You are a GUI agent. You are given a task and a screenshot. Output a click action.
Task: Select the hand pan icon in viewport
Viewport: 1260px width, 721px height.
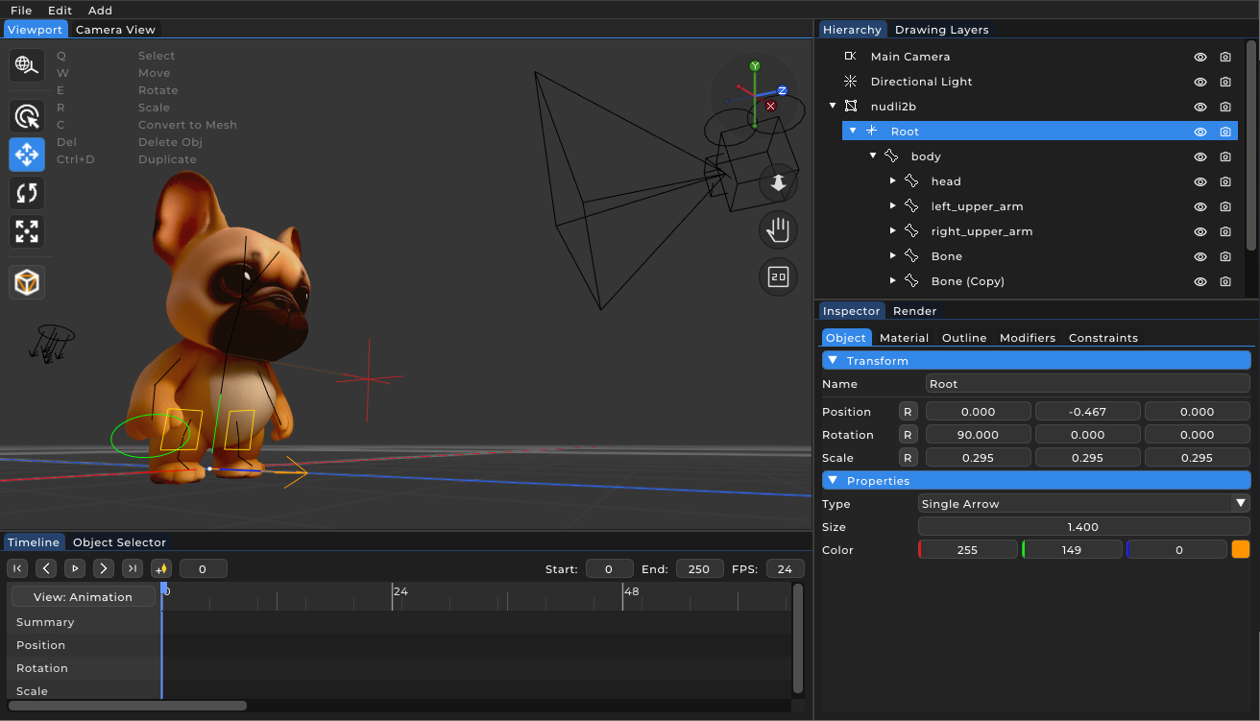click(778, 229)
